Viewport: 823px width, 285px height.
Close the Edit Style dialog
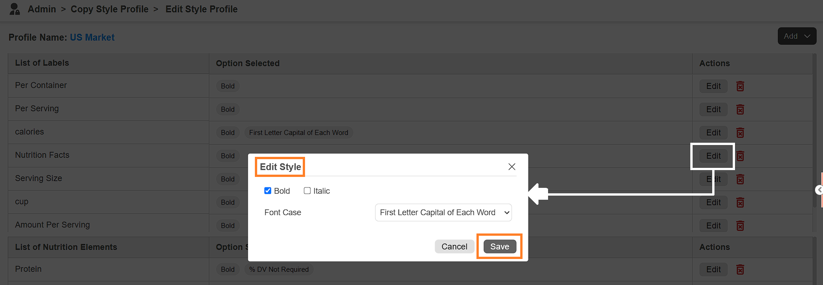[x=512, y=167]
